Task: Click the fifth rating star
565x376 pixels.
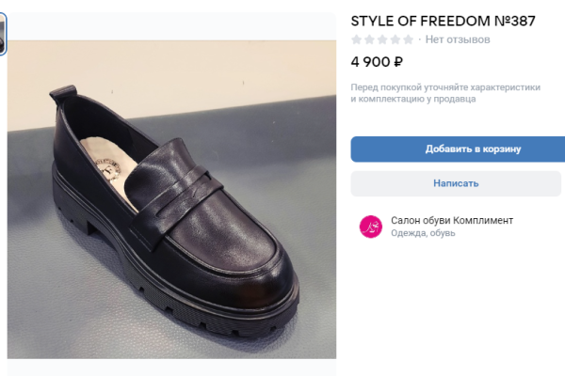Action: 408,39
